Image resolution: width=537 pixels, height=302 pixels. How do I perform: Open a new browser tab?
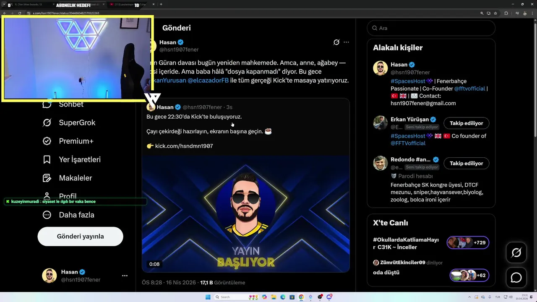click(x=161, y=4)
